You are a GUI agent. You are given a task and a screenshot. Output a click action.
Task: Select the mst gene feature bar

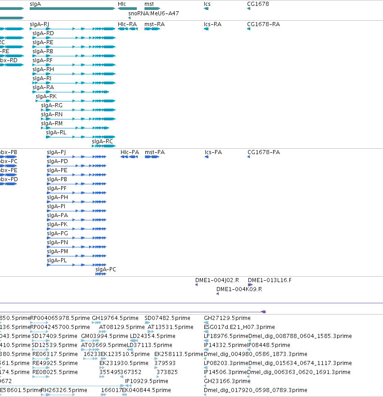click(x=152, y=9)
